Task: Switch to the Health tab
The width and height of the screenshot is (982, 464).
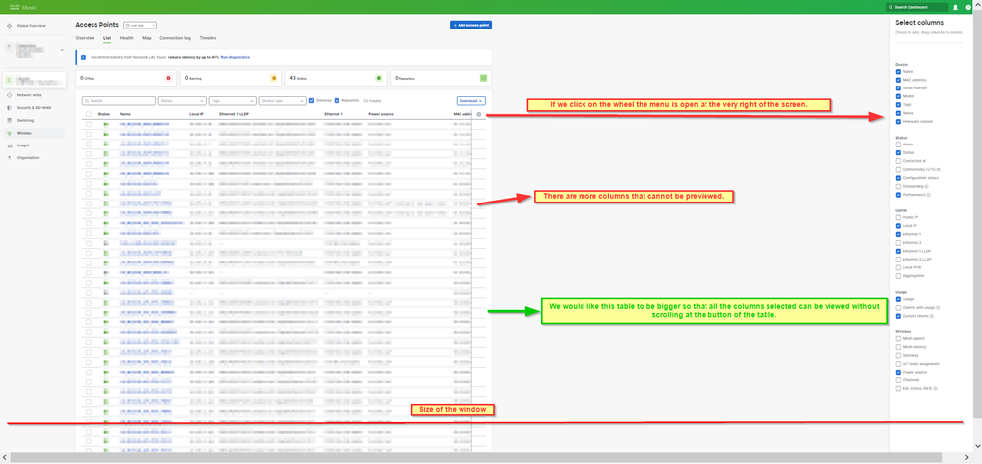Action: [x=126, y=38]
